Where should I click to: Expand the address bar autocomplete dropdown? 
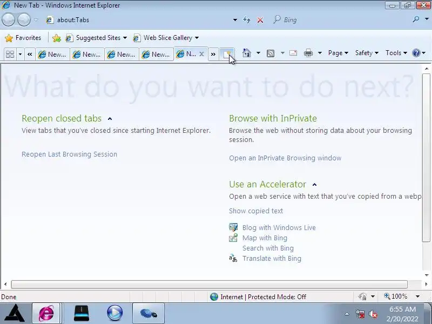(235, 20)
